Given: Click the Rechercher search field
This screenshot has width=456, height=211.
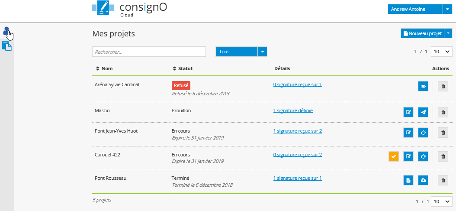Looking at the screenshot, I should click(x=149, y=52).
